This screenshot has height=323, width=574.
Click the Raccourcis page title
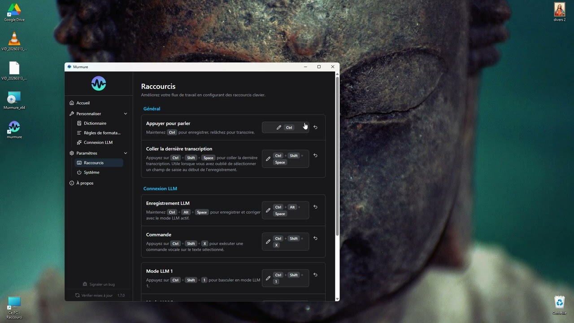click(158, 87)
